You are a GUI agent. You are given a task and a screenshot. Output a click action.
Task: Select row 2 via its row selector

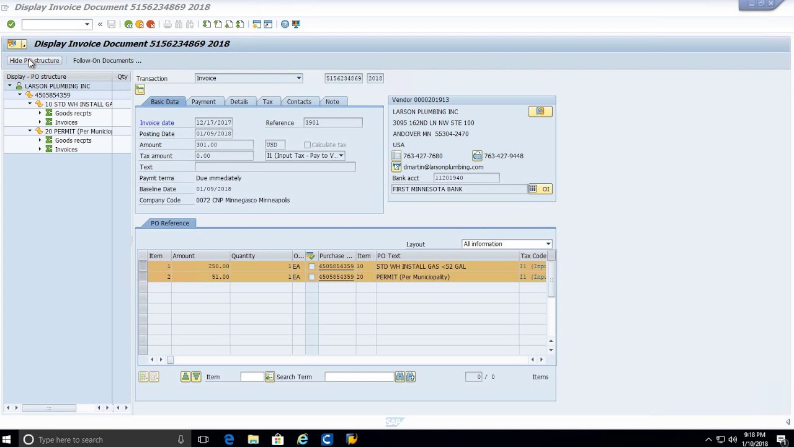click(x=143, y=277)
